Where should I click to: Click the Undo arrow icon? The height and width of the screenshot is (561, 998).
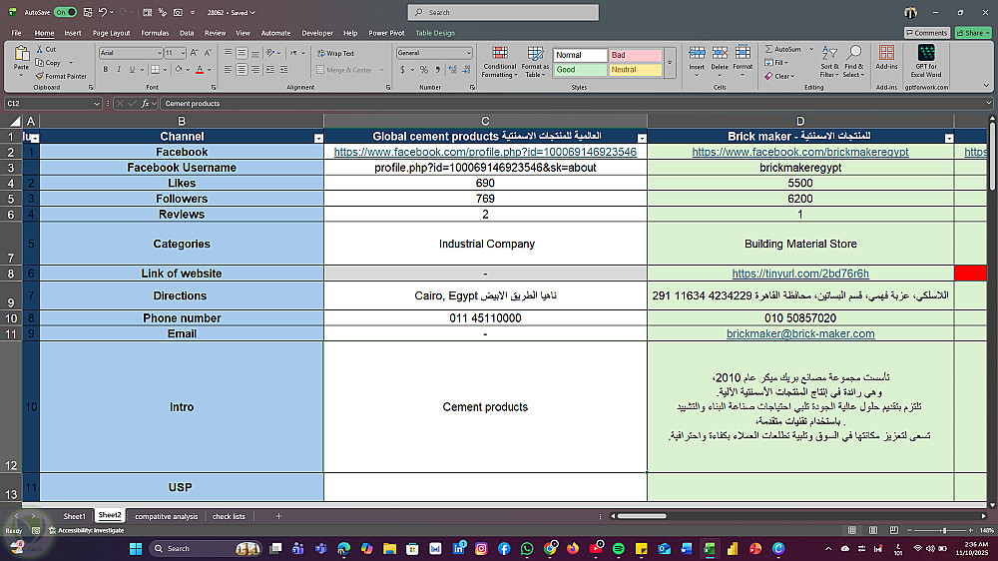[x=103, y=12]
